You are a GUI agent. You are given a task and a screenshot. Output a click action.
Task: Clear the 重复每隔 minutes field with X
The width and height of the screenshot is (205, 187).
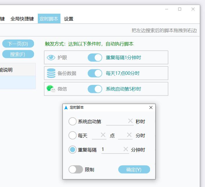[x=126, y=149]
